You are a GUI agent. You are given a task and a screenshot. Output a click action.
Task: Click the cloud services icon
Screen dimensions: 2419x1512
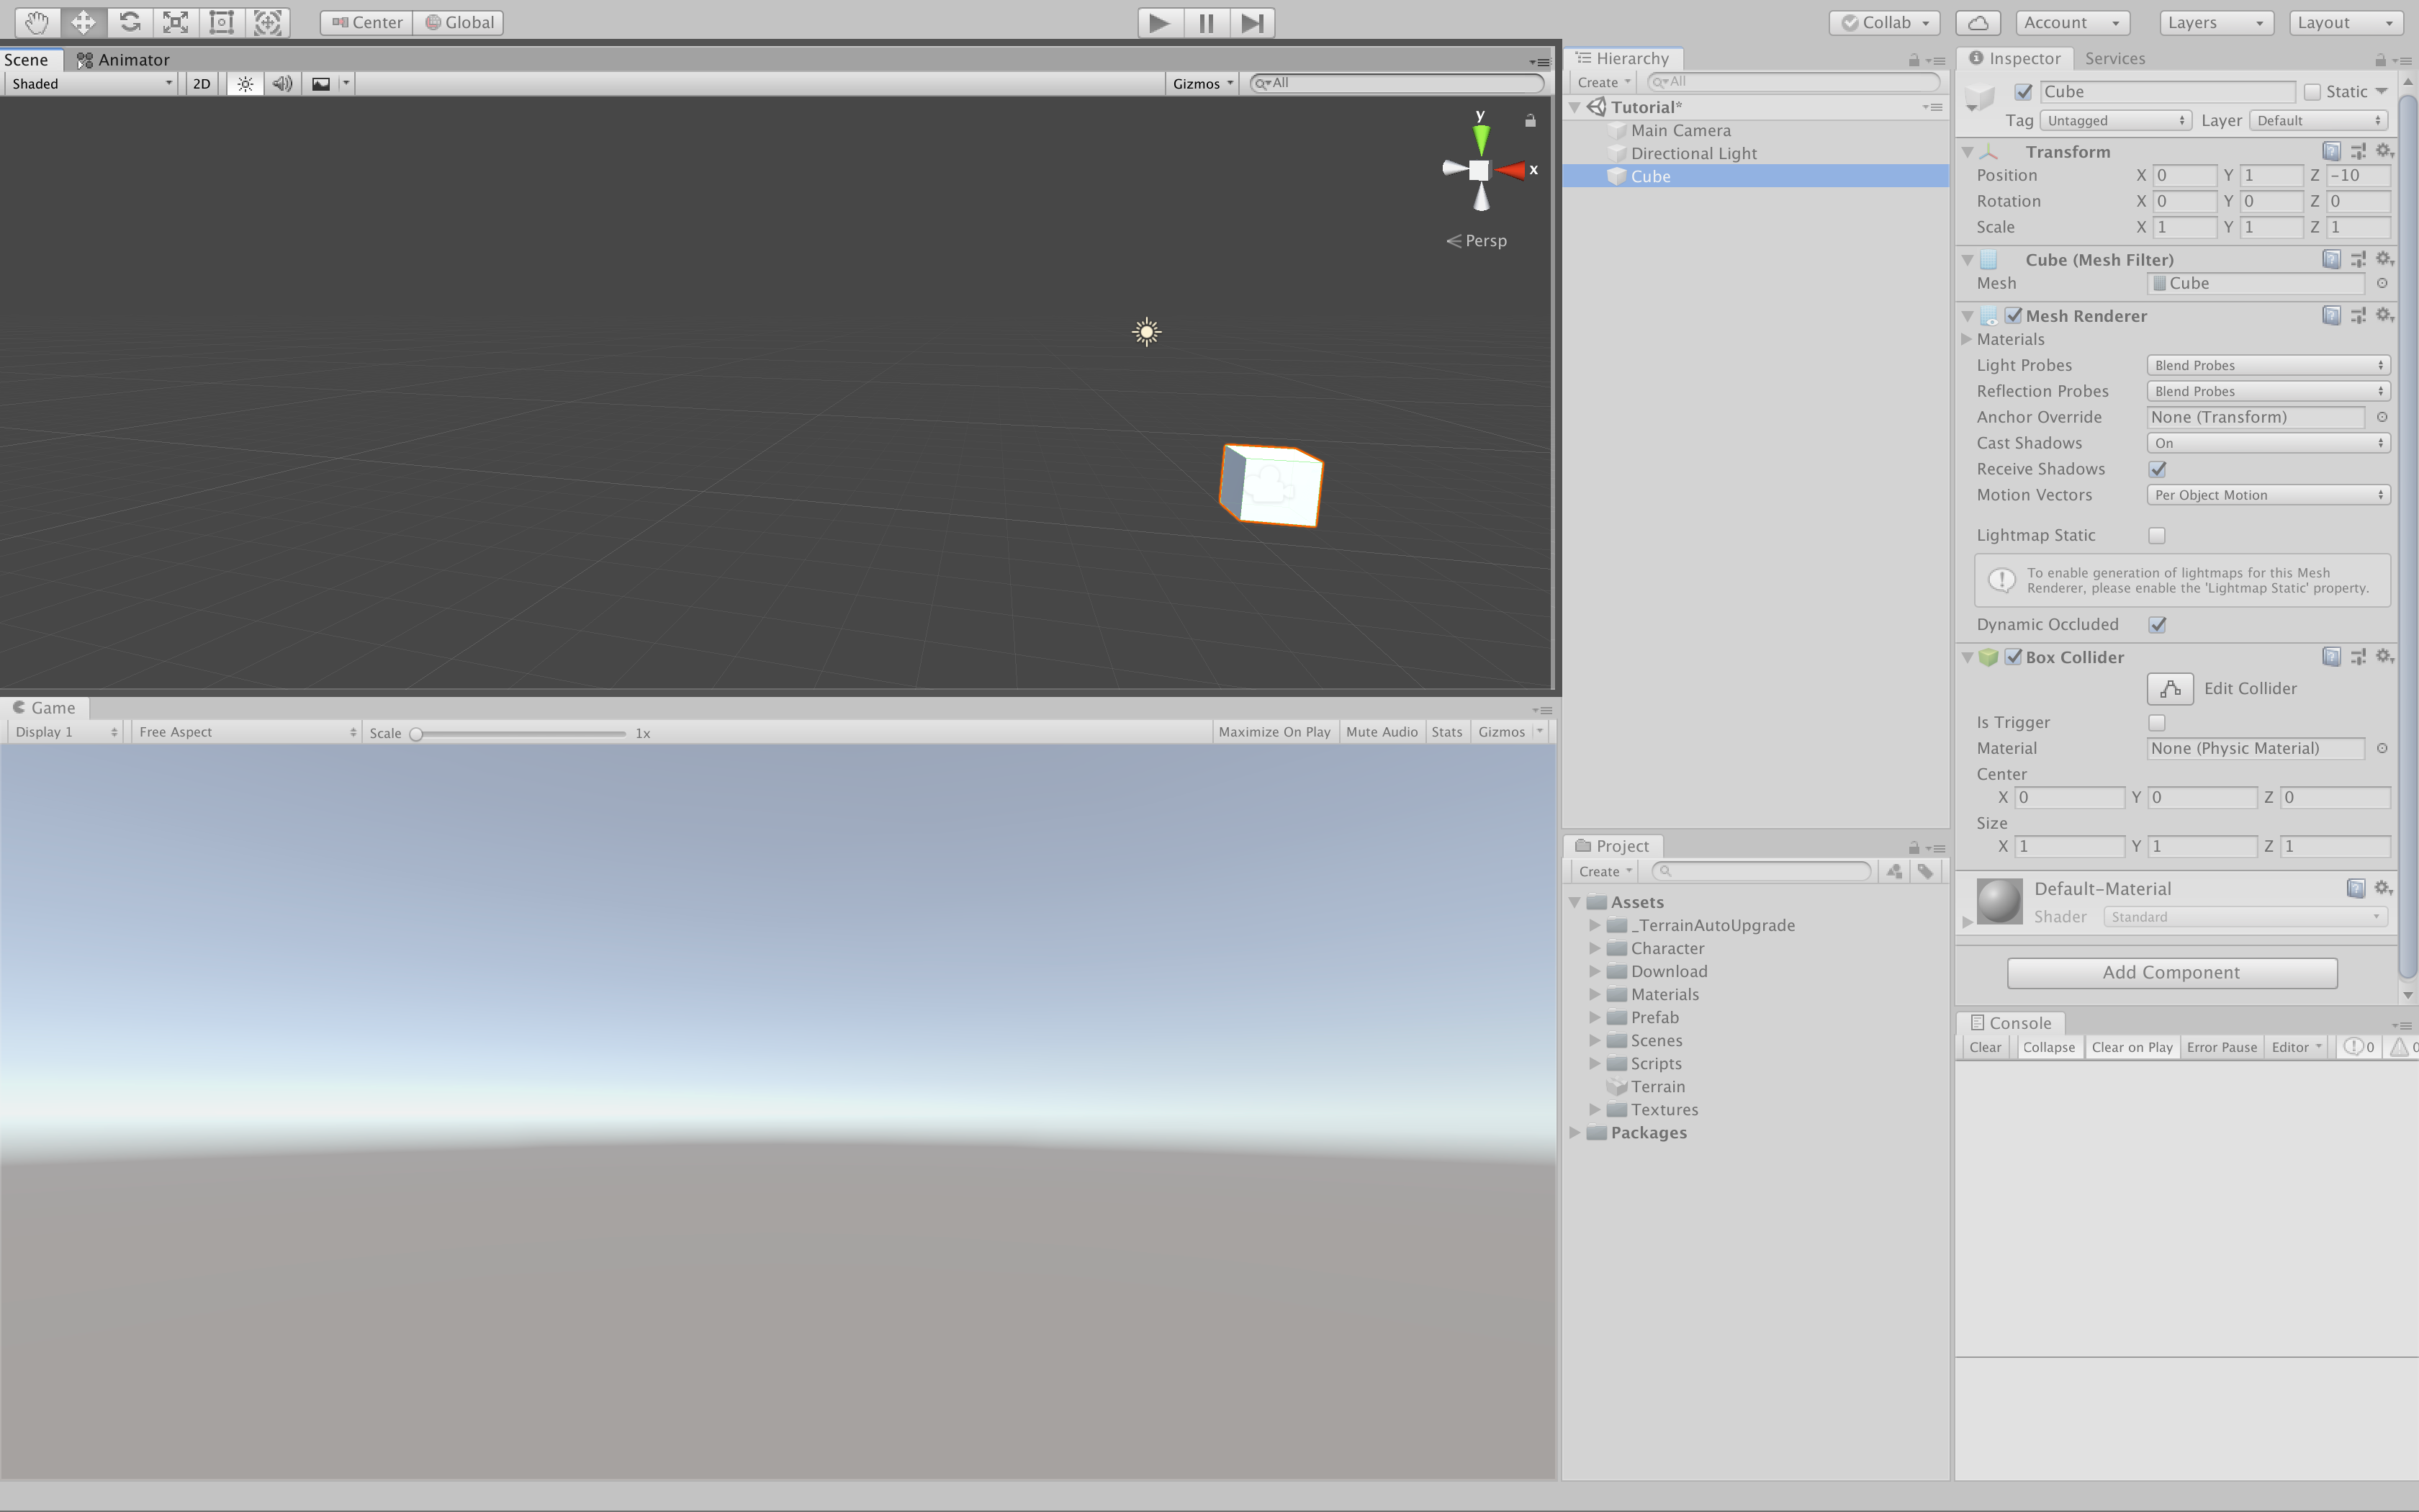[x=1978, y=22]
